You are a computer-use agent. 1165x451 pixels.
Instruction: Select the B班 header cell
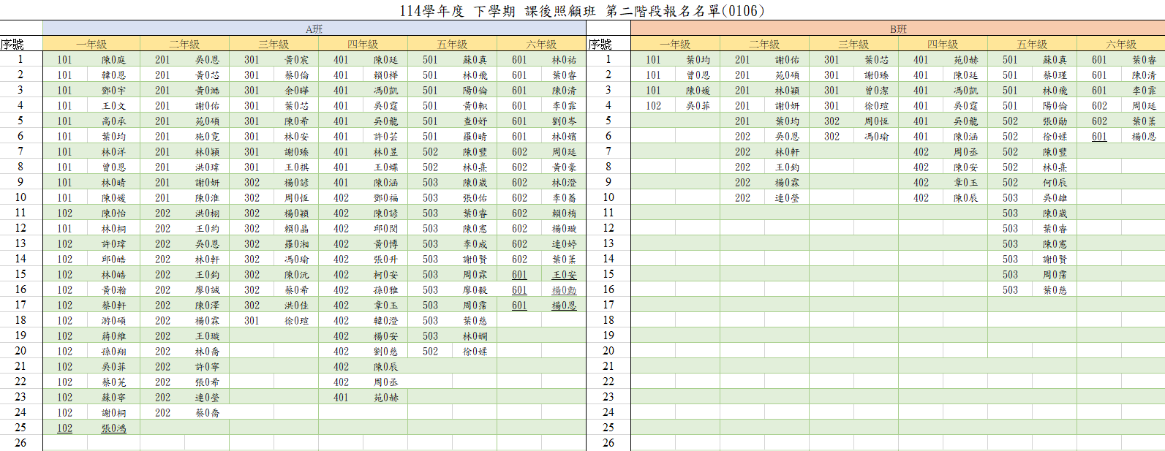(897, 29)
